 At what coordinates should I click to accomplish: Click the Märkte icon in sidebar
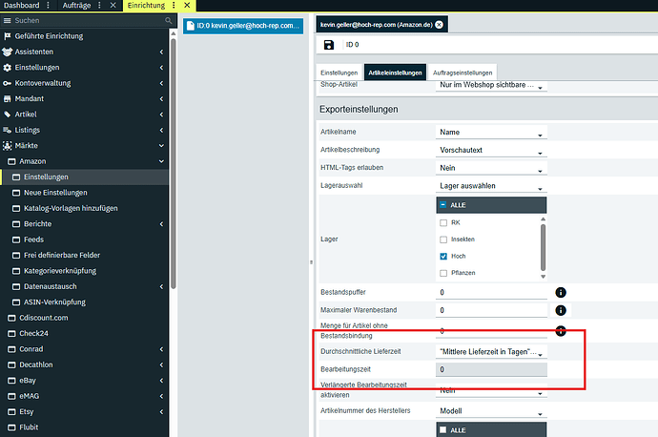tap(7, 146)
